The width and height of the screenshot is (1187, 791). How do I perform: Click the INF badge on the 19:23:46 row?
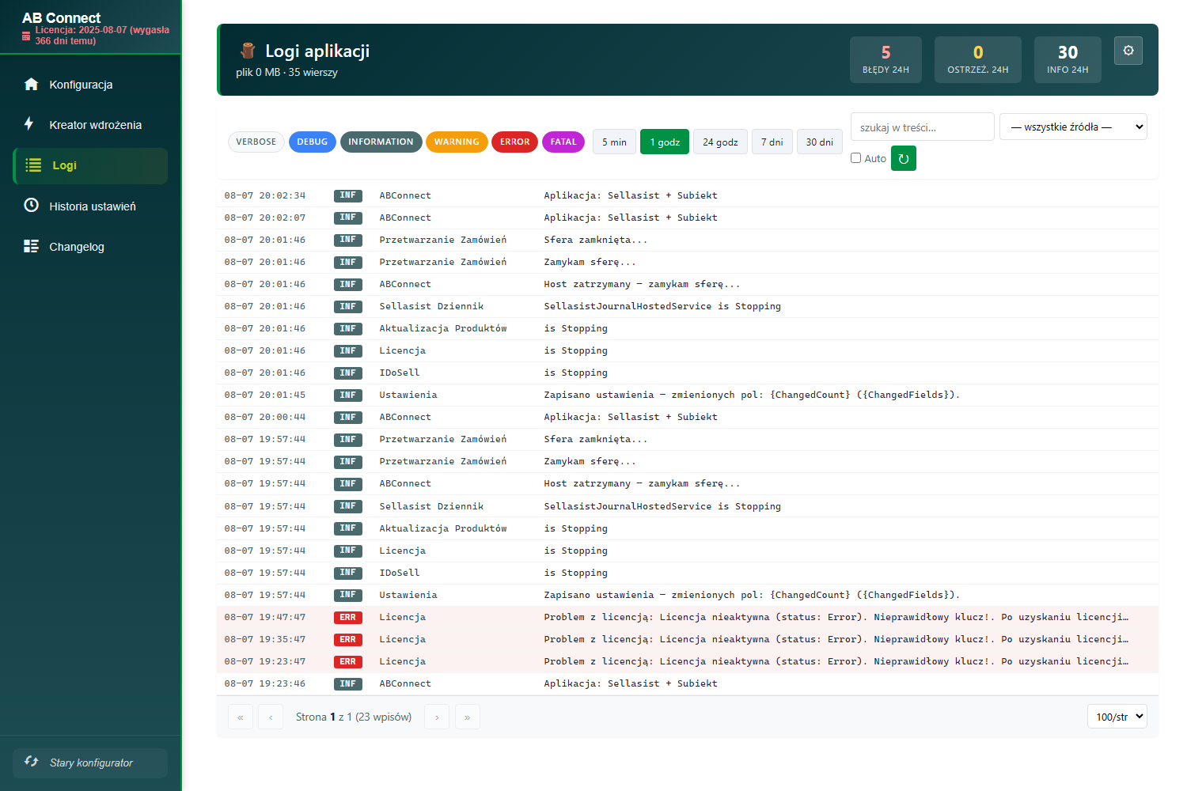click(348, 683)
